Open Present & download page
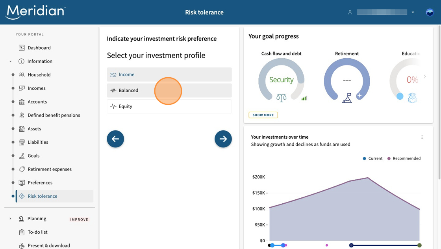Screen dimensions: 441x249 pyautogui.click(x=49, y=245)
